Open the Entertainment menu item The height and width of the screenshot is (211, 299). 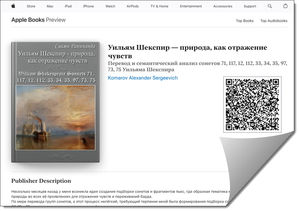tap(191, 6)
